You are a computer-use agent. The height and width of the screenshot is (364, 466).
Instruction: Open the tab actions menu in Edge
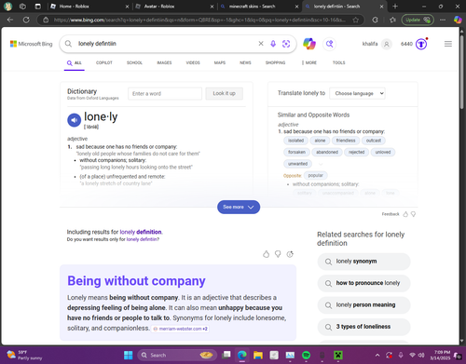click(x=37, y=7)
